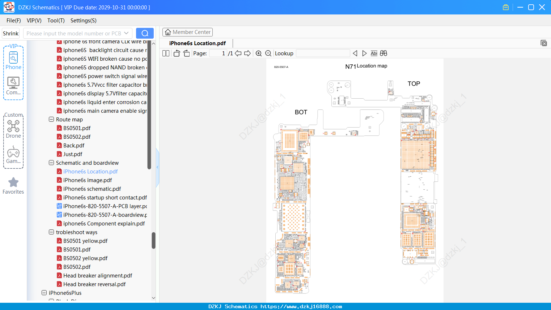Open the Member Center button
The width and height of the screenshot is (551, 310).
187,32
